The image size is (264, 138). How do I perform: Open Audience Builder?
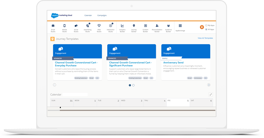(x=169, y=28)
